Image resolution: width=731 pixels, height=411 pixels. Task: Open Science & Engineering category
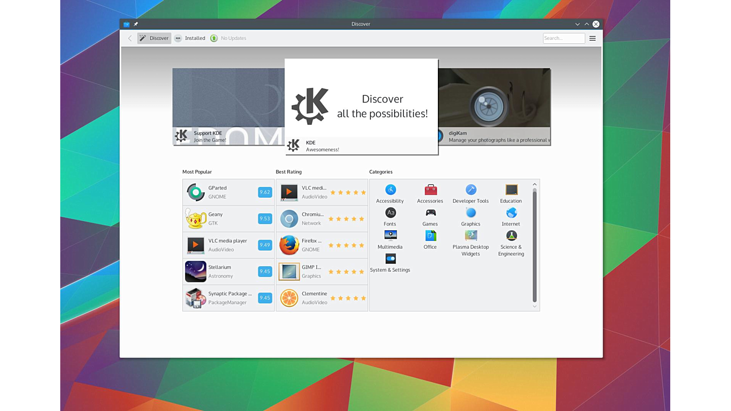511,242
